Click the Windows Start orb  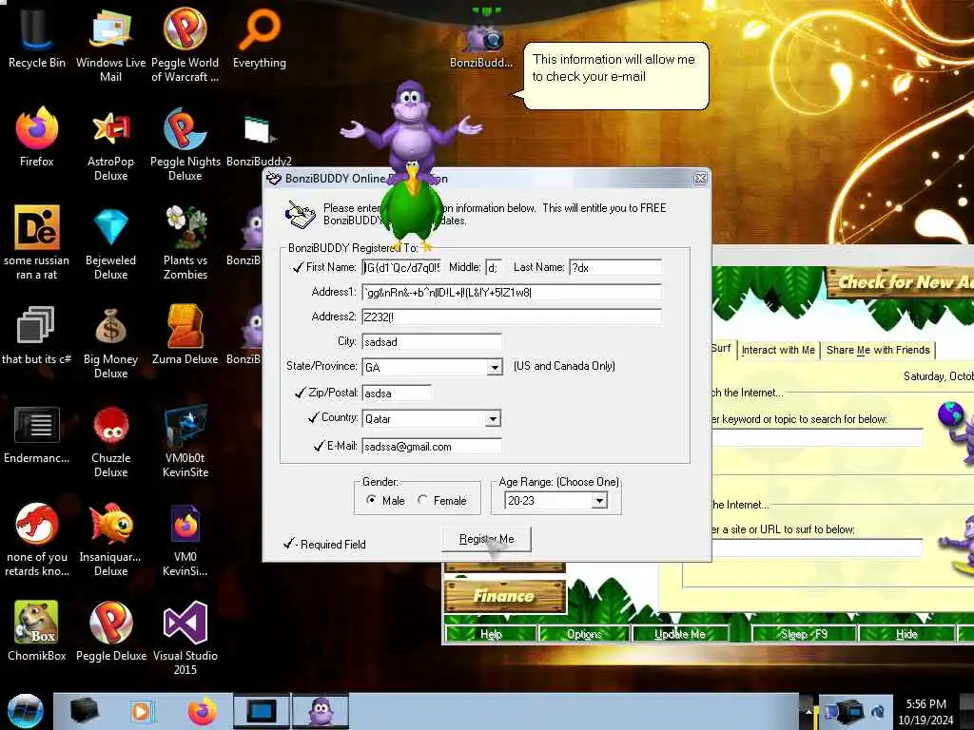(x=25, y=711)
